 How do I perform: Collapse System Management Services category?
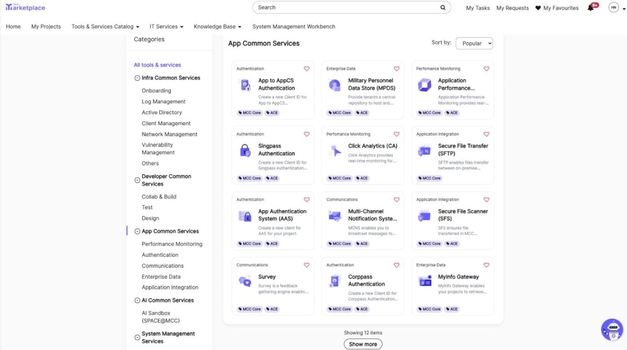pyautogui.click(x=137, y=337)
